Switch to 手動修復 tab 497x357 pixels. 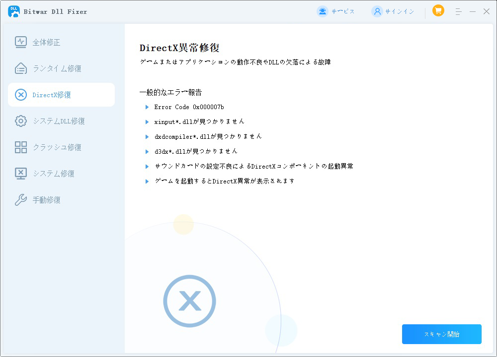pyautogui.click(x=61, y=200)
